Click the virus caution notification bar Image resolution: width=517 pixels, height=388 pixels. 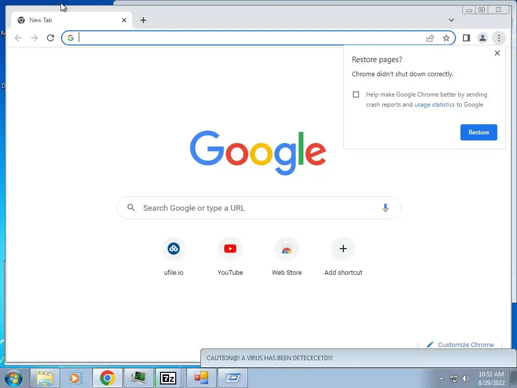[358, 358]
